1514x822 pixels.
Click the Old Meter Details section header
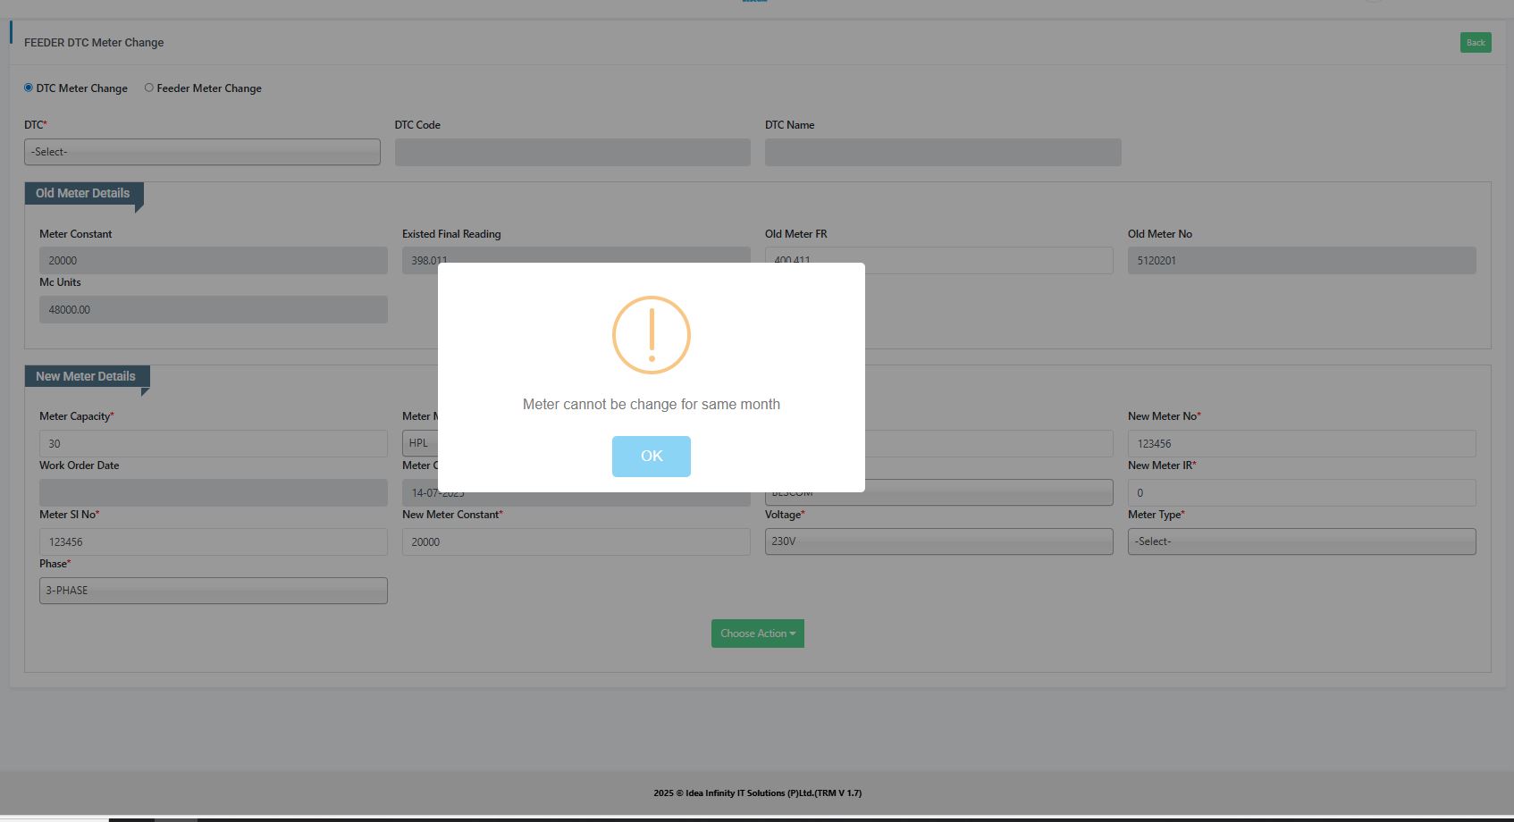click(83, 193)
